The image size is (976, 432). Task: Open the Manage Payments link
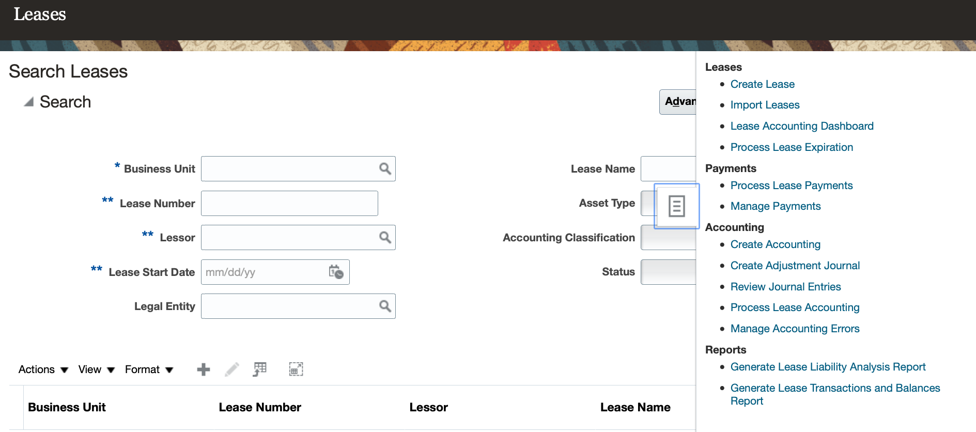click(775, 206)
